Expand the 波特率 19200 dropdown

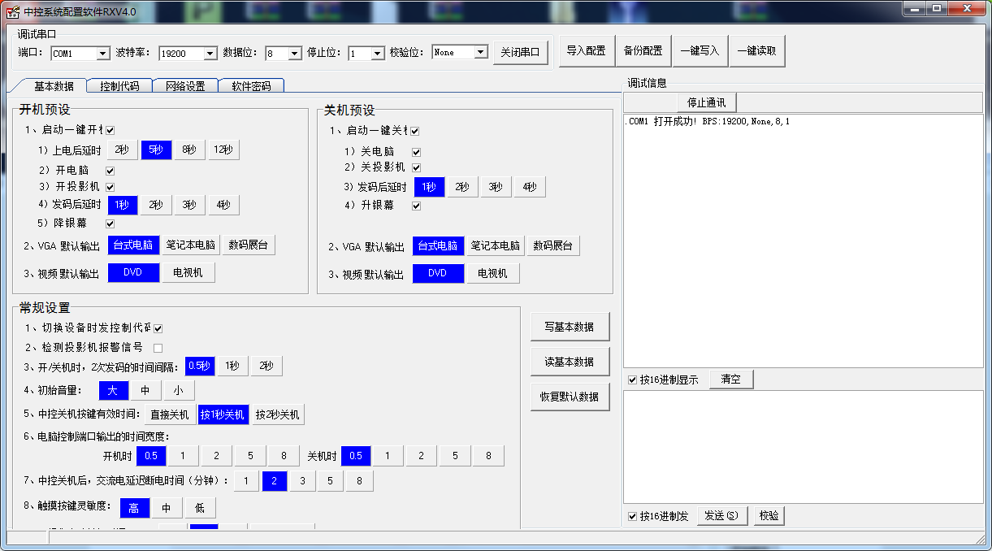tap(210, 54)
